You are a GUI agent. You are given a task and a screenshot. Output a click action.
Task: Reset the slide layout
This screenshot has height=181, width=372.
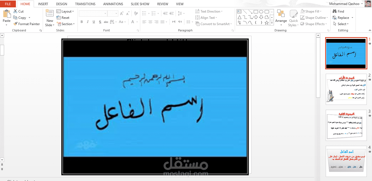tap(63, 18)
